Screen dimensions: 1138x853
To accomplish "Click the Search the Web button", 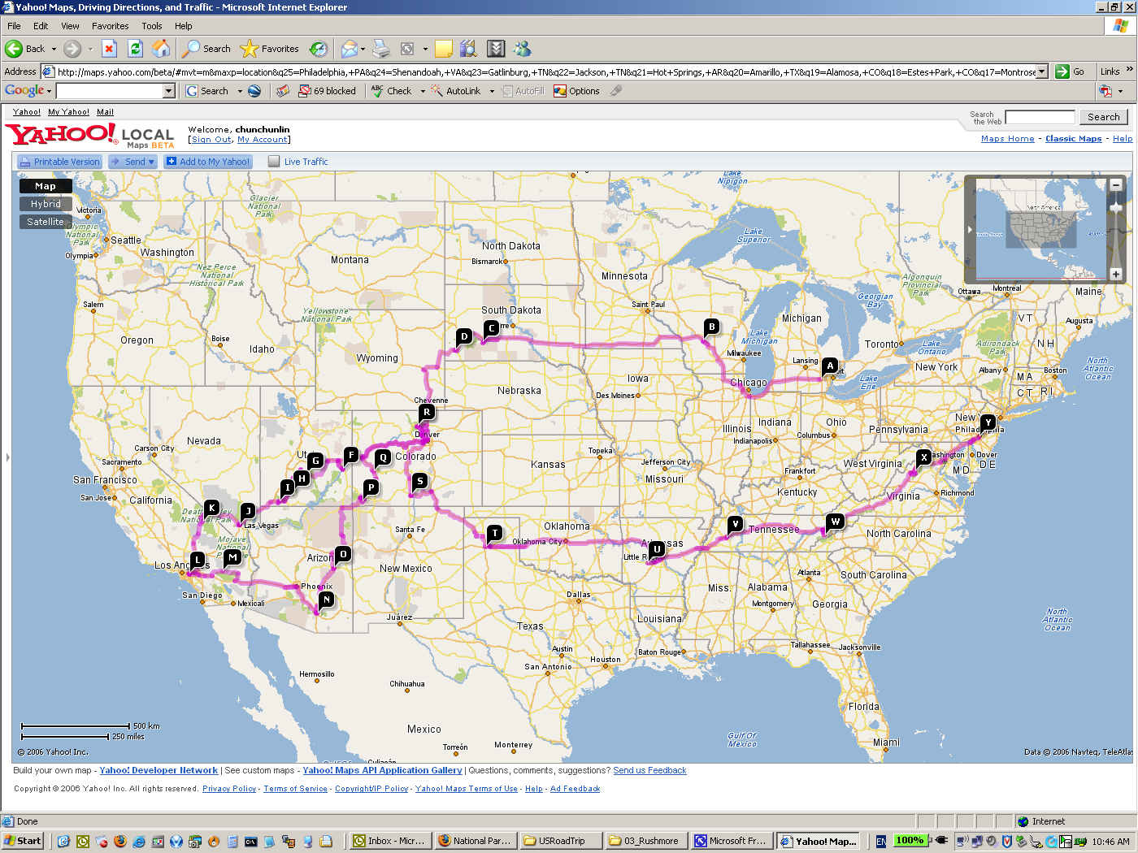I will click(1103, 117).
